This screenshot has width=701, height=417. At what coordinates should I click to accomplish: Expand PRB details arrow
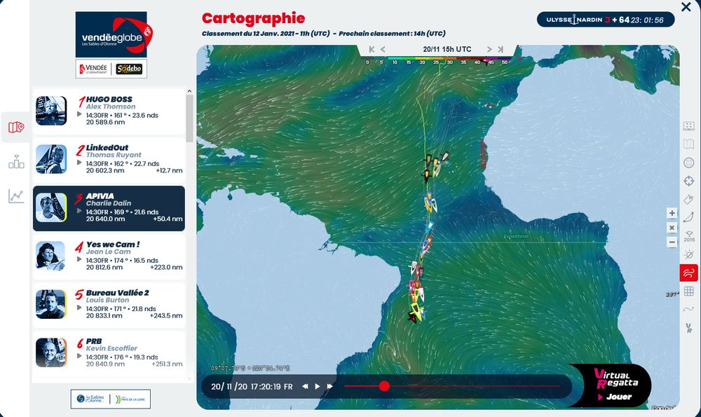click(x=79, y=356)
